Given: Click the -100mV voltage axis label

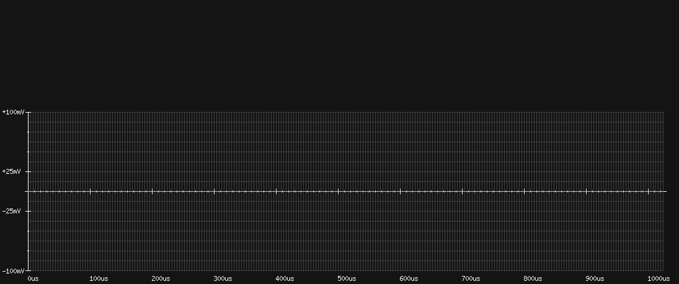Looking at the screenshot, I should click(x=13, y=271).
